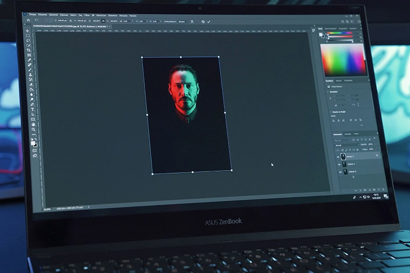Screen dimensions: 410x273
Task: Swap foreground and background colors
Action: [36, 139]
